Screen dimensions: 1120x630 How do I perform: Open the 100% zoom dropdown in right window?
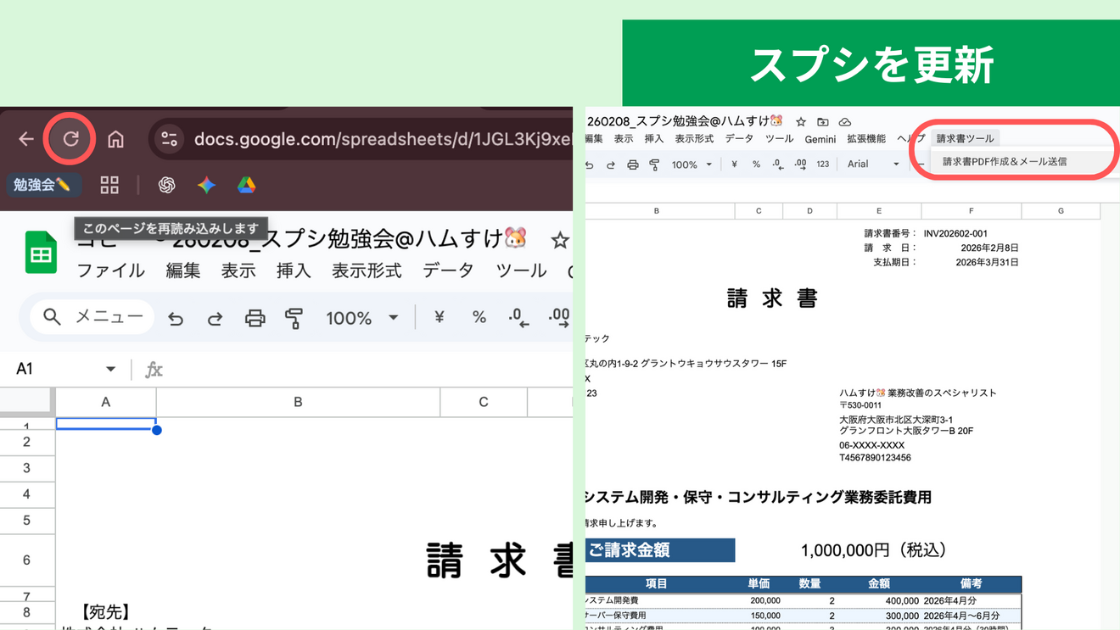pyautogui.click(x=692, y=165)
